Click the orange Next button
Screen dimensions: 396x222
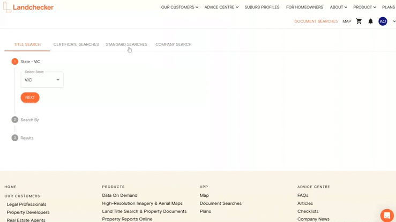coord(30,97)
